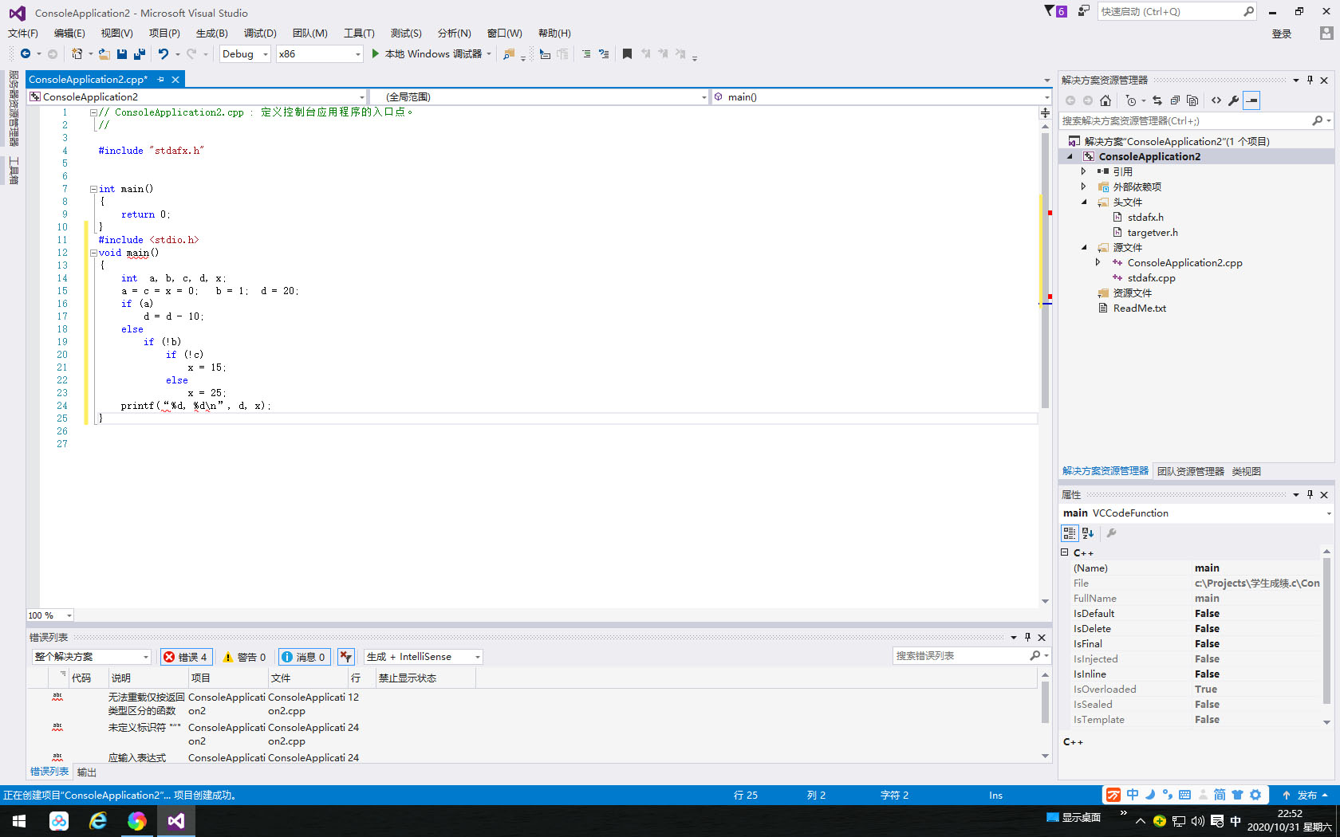Toggle a bookmark on the current line
This screenshot has height=837, width=1340.
point(627,53)
